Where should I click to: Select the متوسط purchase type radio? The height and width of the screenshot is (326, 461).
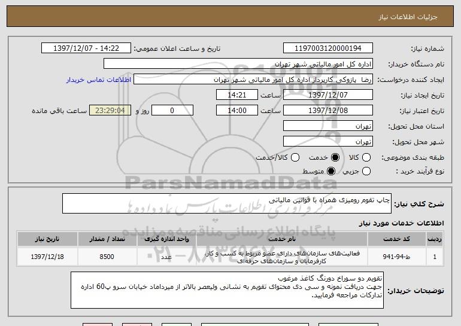click(x=331, y=171)
